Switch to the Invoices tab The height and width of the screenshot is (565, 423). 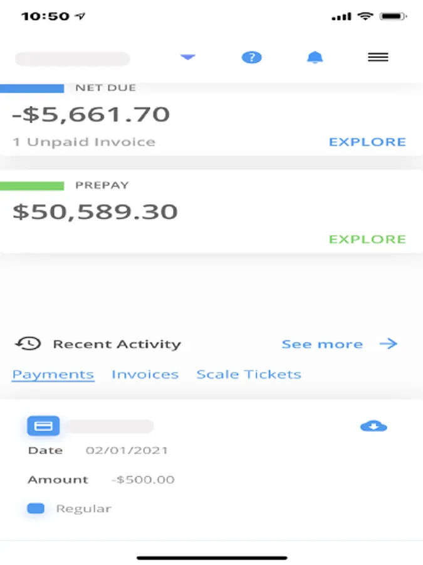tap(145, 375)
